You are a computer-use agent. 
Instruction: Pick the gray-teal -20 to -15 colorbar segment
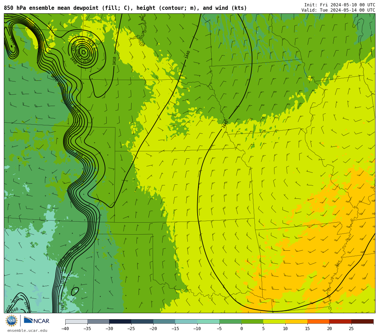tap(164, 321)
